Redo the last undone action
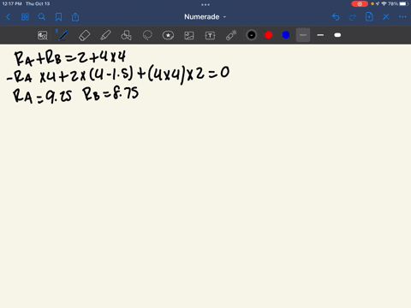 [x=353, y=17]
